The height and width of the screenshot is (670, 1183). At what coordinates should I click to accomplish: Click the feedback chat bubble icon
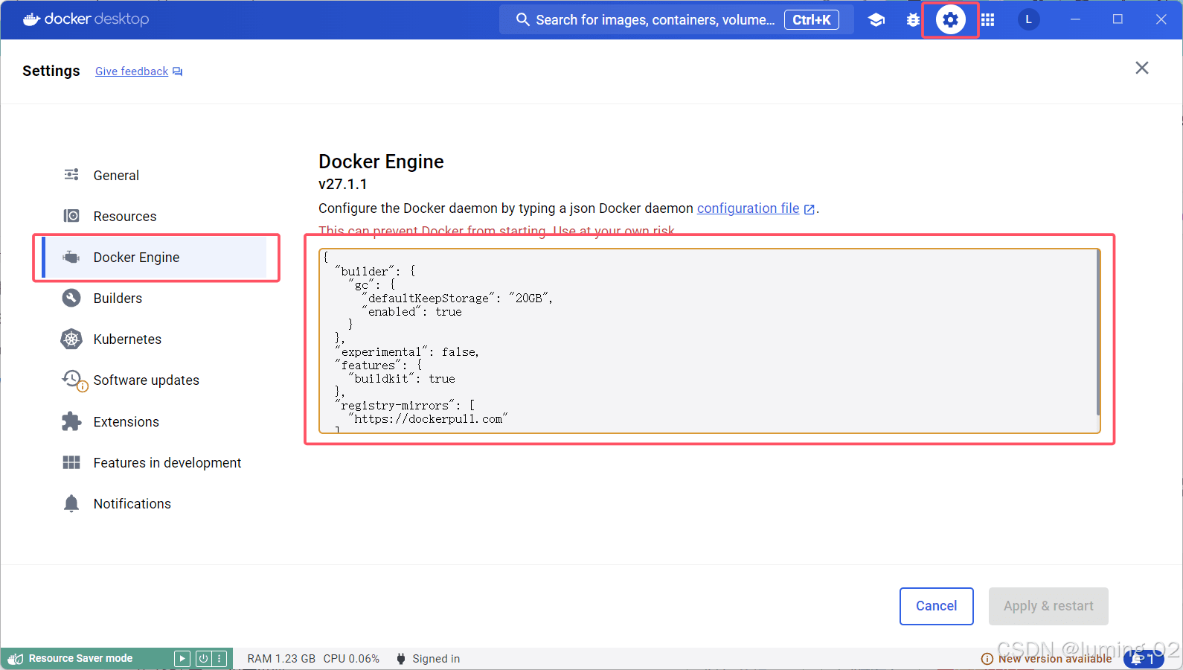point(178,71)
